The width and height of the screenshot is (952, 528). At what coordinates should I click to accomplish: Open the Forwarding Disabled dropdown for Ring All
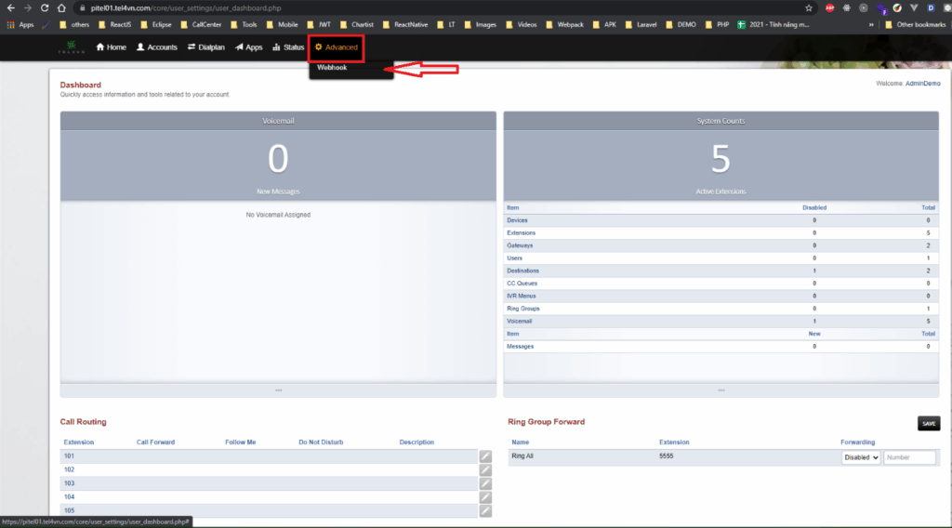click(860, 457)
